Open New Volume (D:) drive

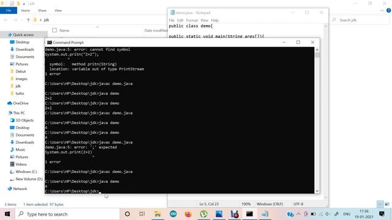pos(29,179)
